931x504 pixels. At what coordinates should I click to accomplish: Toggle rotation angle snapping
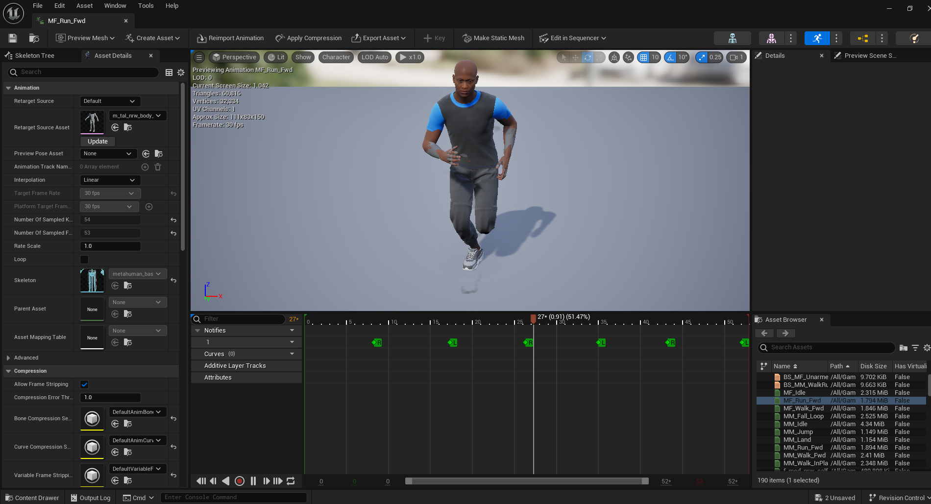[670, 57]
